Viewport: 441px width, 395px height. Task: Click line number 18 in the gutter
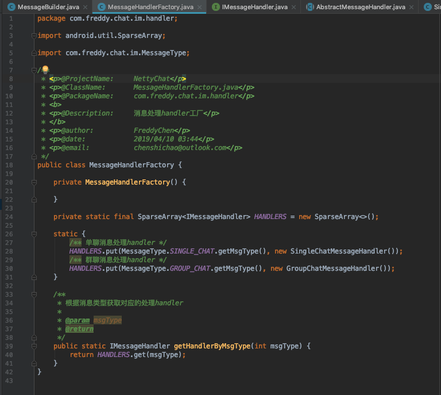[x=9, y=165]
